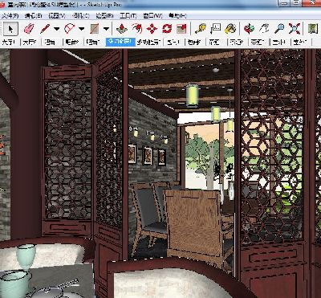Open the 文件(F) File menu

coord(10,16)
